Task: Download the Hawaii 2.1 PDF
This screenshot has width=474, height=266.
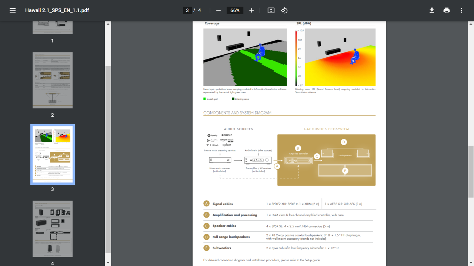Action: (x=432, y=10)
